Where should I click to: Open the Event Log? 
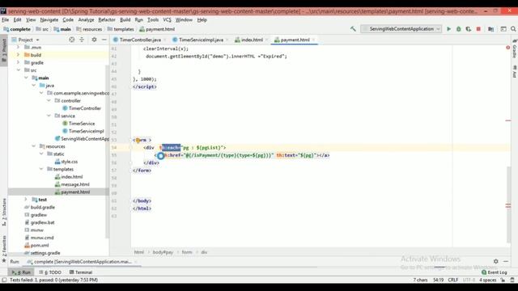(x=495, y=272)
